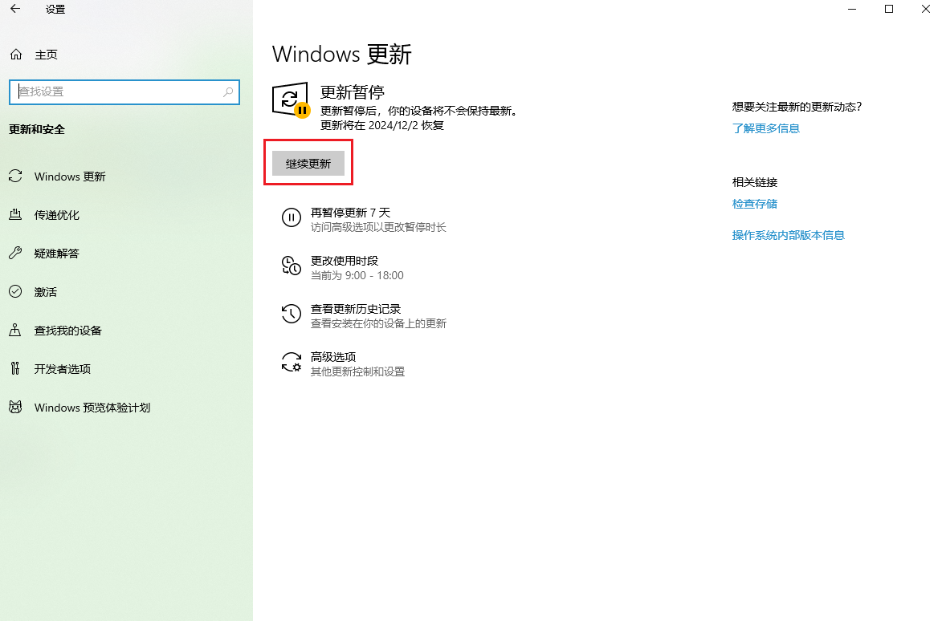This screenshot has height=621, width=938.
Task: Select 查找我的设备 in the sidebar
Action: 16,330
